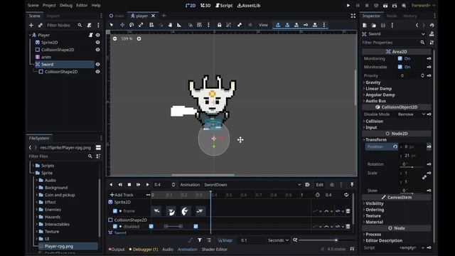Switch to the main scene tab
455x256 pixels.
[117, 16]
